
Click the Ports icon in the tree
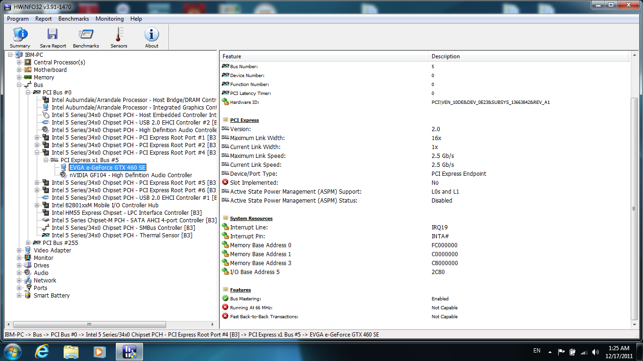click(28, 288)
